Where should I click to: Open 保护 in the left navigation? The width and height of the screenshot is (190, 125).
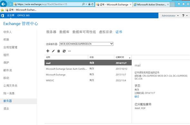(6, 63)
